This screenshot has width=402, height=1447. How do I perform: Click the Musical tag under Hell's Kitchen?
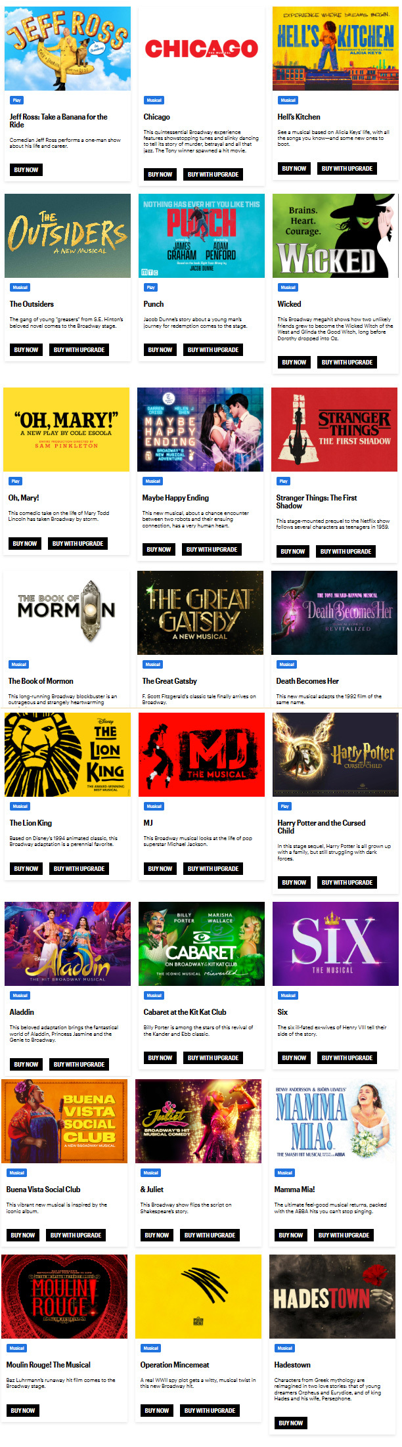point(288,100)
